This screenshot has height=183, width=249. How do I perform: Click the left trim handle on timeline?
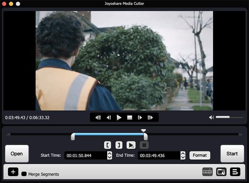tap(73, 137)
